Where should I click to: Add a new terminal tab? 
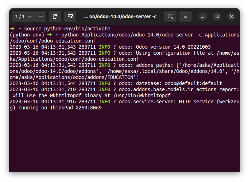tap(41, 16)
